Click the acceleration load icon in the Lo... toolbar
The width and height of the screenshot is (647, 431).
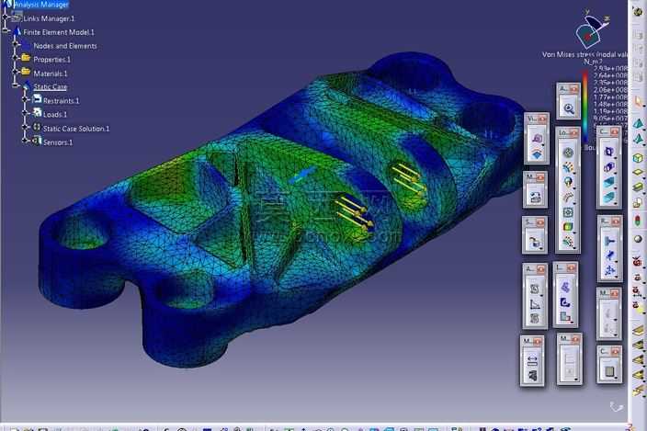568,182
